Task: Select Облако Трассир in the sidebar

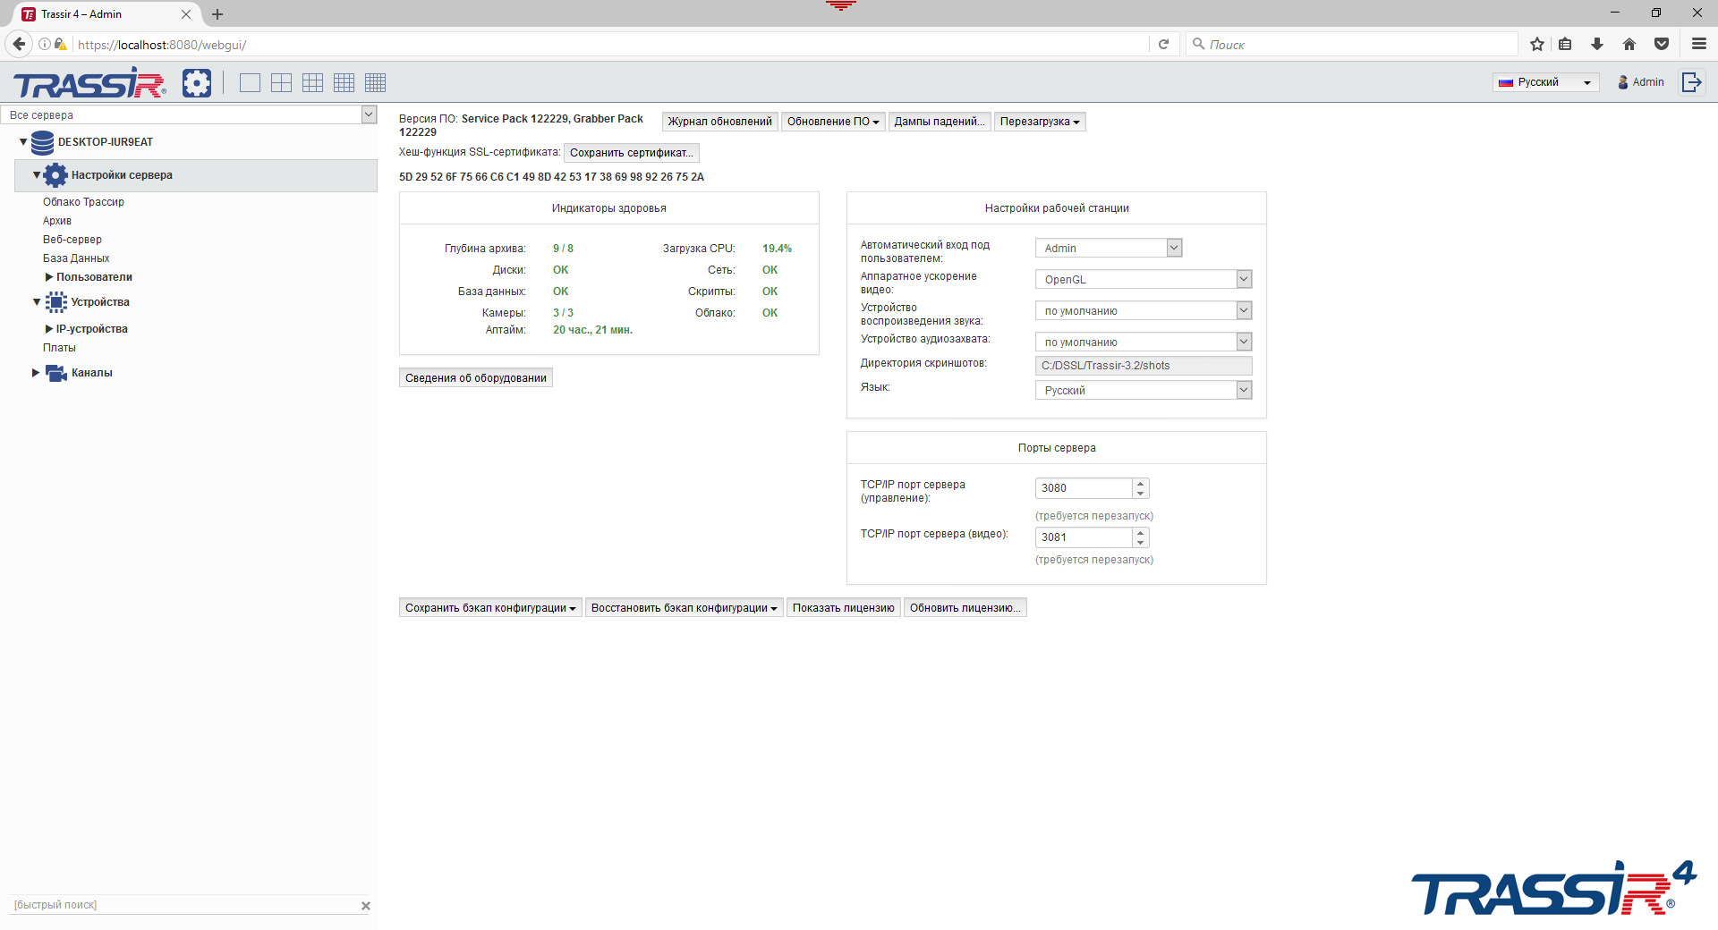Action: point(83,202)
